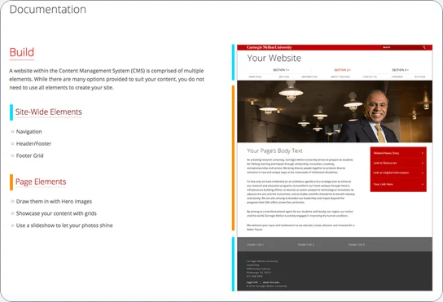Open Use a slideshow to let photos shine
Screen dimensions: 443x302
click(64, 225)
